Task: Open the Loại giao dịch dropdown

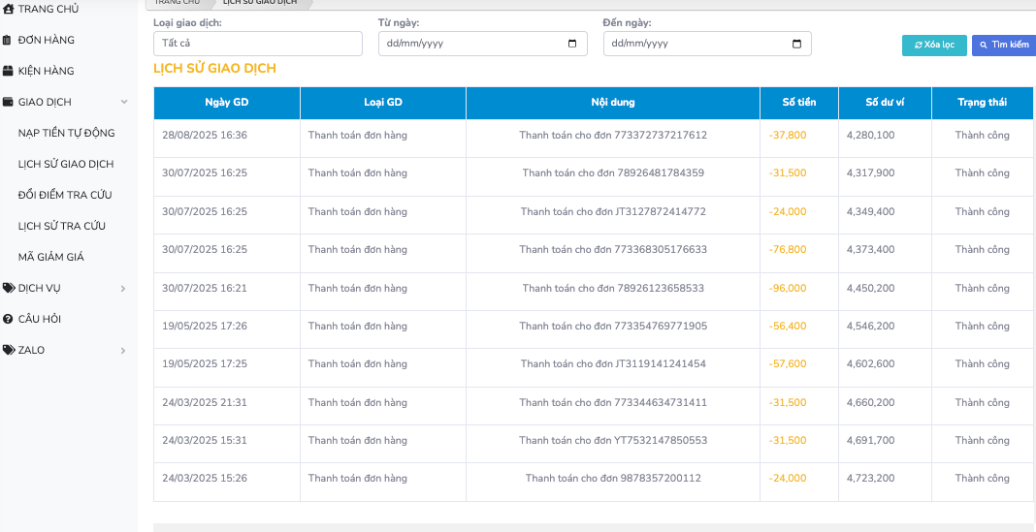Action: click(x=257, y=44)
